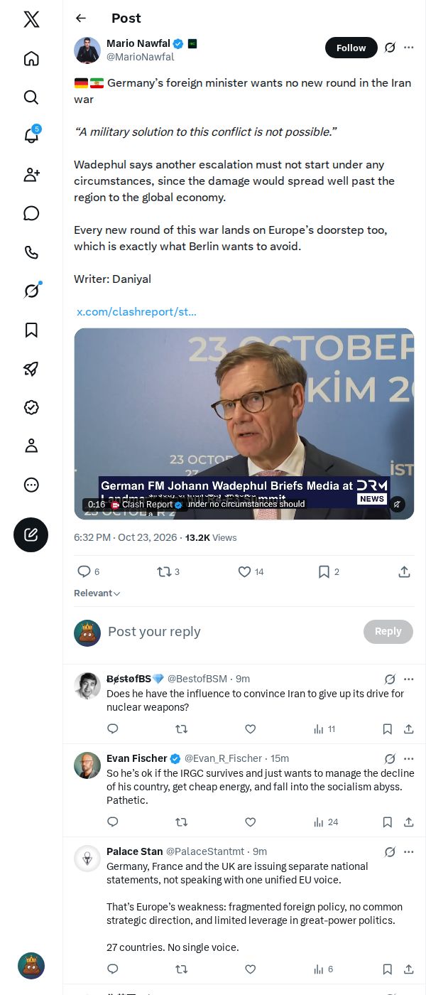The width and height of the screenshot is (426, 995).
Task: Open Notifications bell in sidebar
Action: coord(31,136)
